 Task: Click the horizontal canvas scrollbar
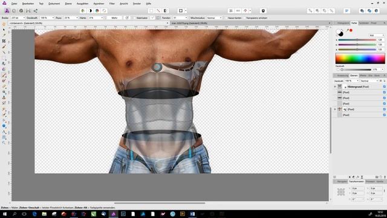[160, 203]
